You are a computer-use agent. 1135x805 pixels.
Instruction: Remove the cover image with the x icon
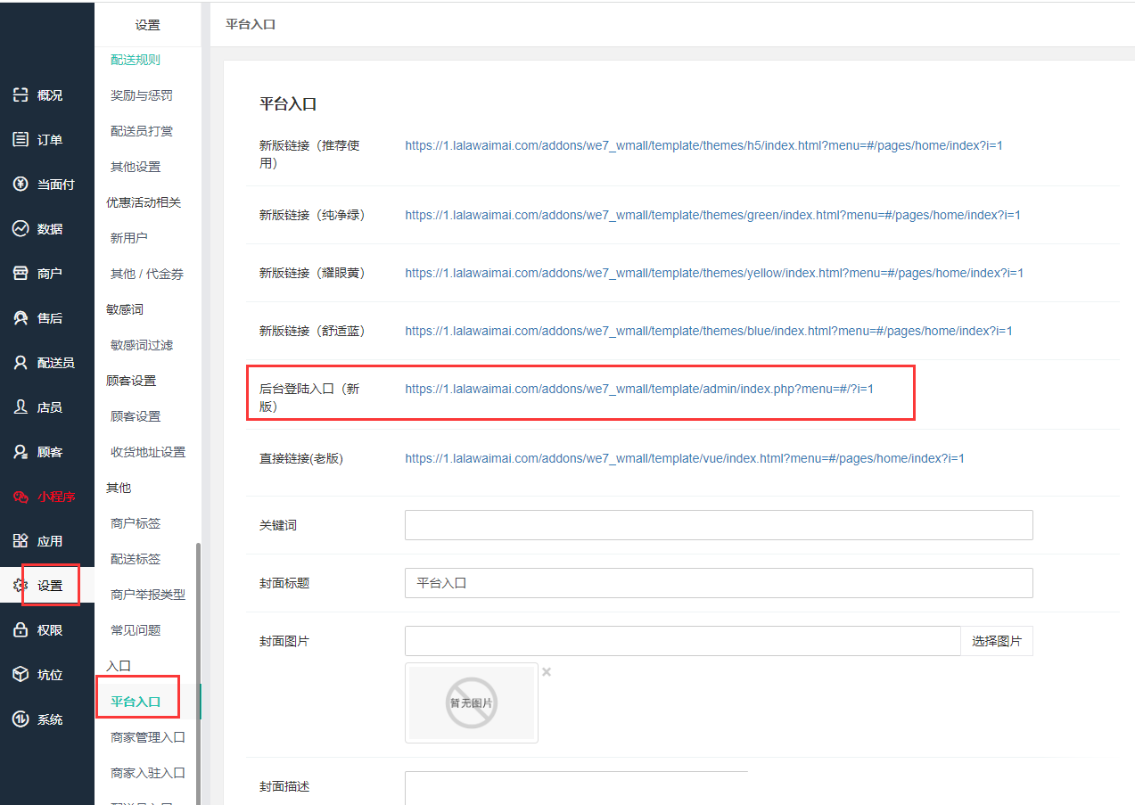coord(547,672)
